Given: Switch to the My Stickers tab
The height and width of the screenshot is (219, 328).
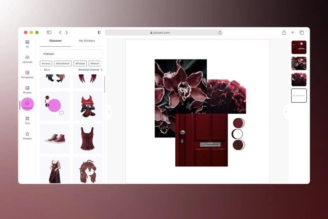Looking at the screenshot, I should [x=87, y=41].
